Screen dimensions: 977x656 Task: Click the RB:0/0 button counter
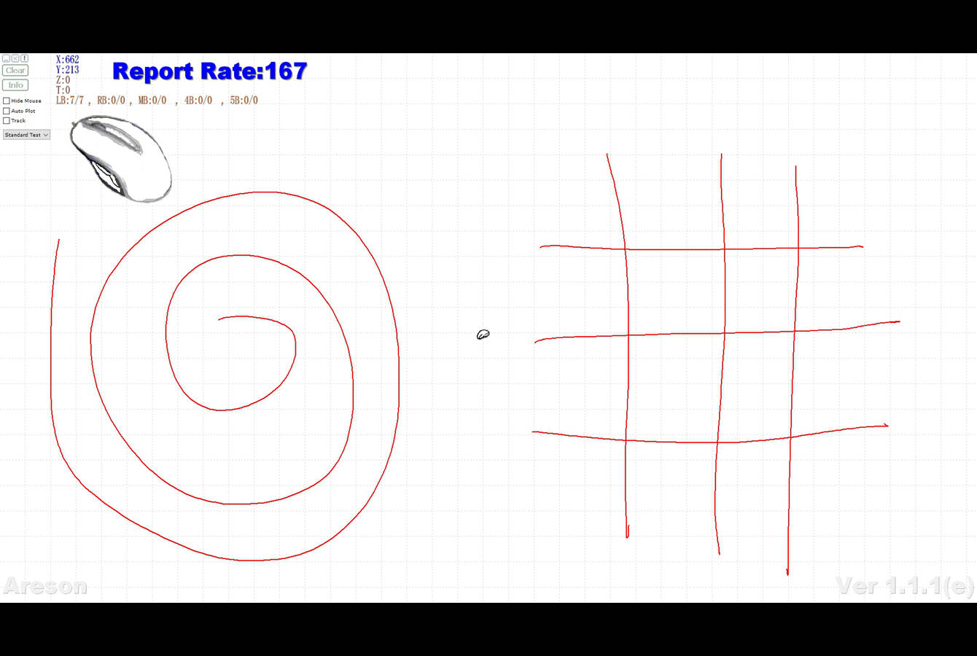click(111, 101)
